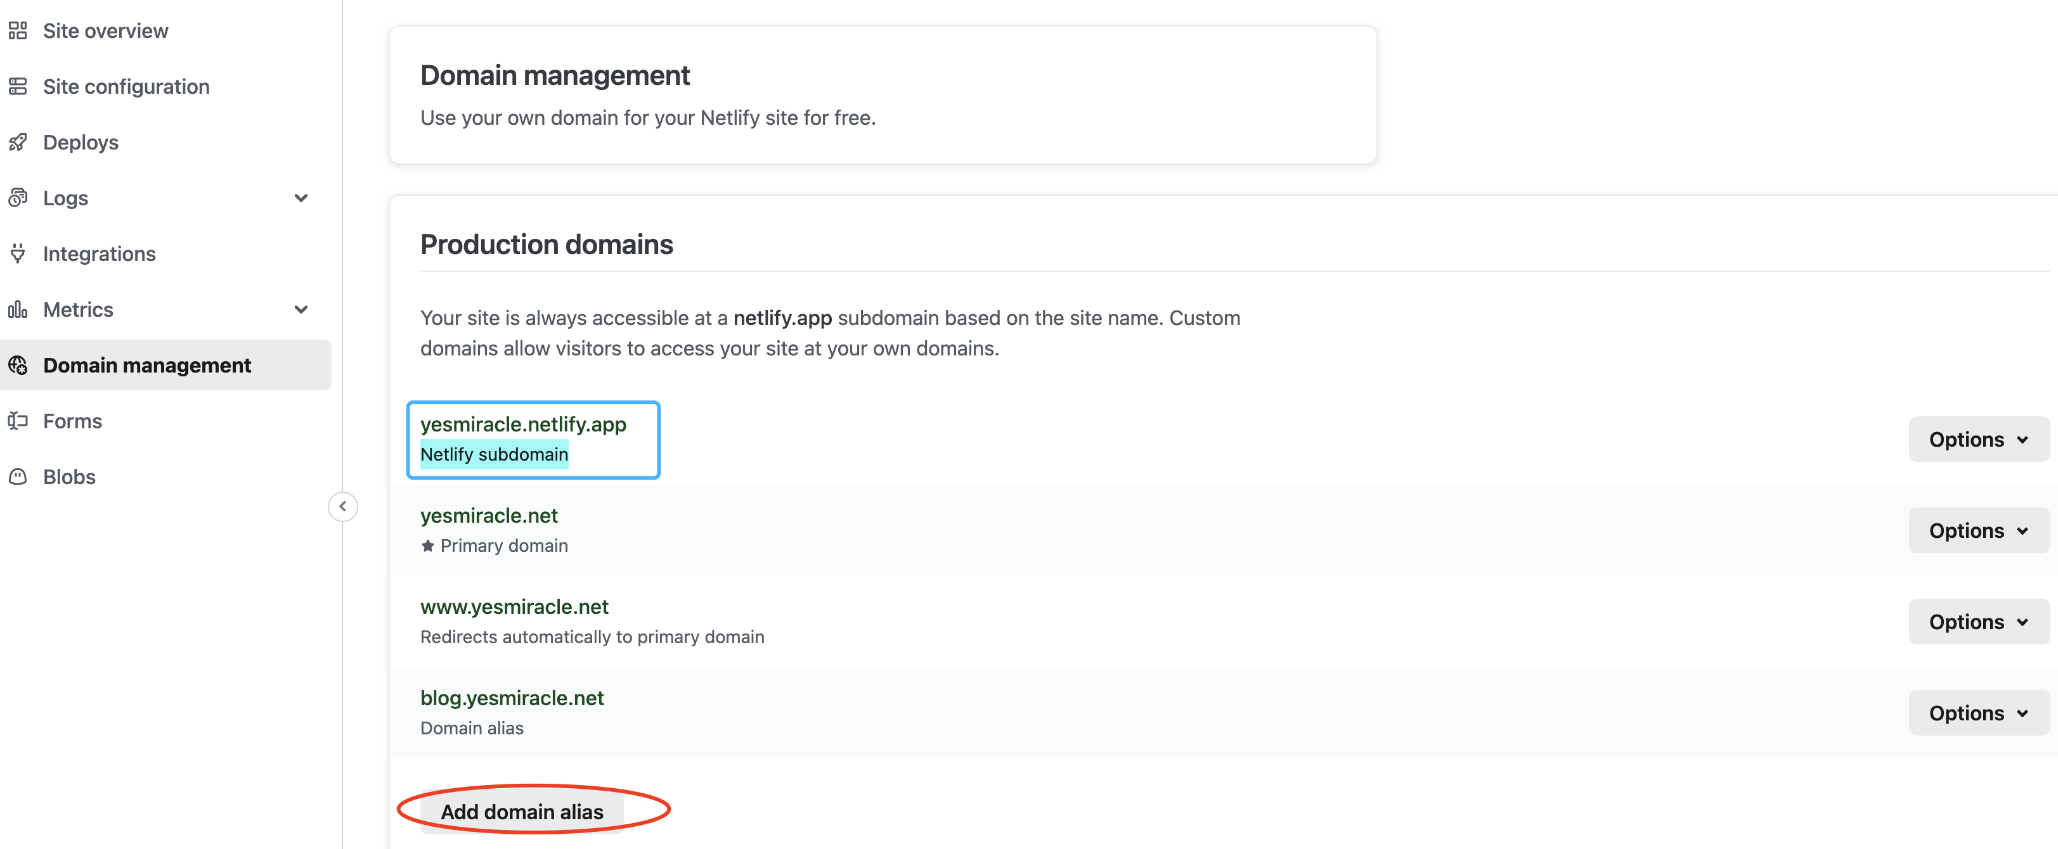Switch to the Domain management section
The height and width of the screenshot is (849, 2058).
tap(146, 365)
